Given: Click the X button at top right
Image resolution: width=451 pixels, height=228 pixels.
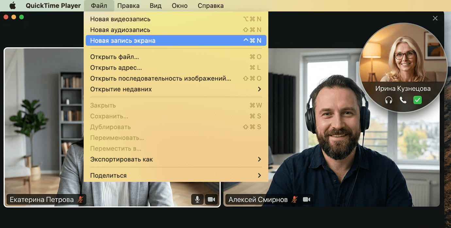Looking at the screenshot, I should point(435,18).
